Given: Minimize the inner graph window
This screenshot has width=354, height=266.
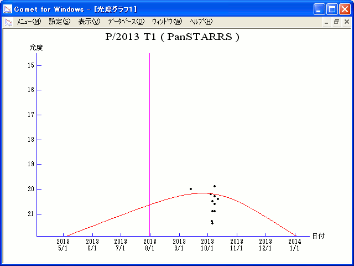Looking at the screenshot, I should click(326, 22).
